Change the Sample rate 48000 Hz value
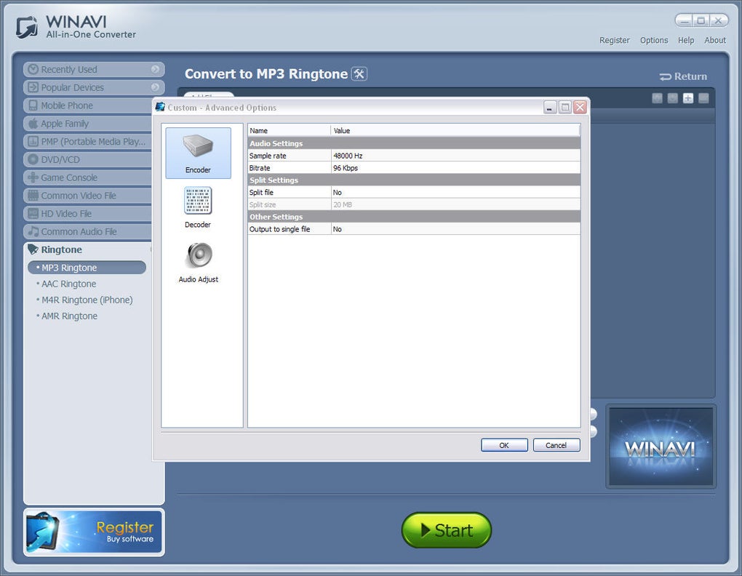Image resolution: width=742 pixels, height=576 pixels. (x=455, y=156)
